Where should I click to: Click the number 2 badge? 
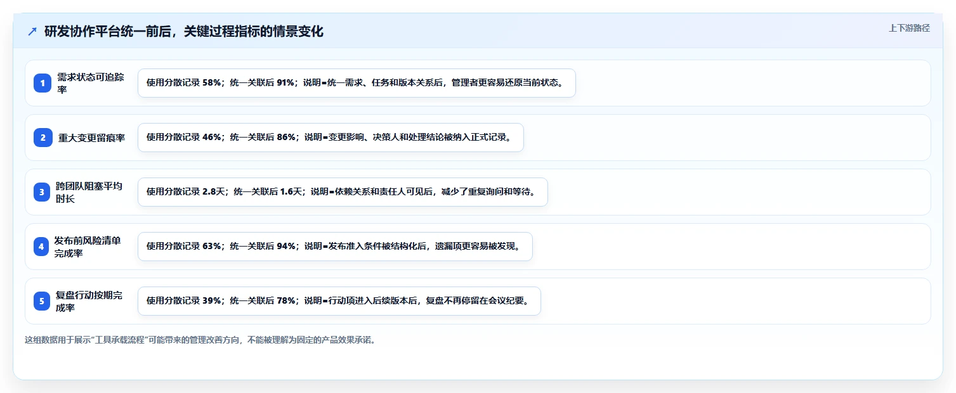[43, 138]
